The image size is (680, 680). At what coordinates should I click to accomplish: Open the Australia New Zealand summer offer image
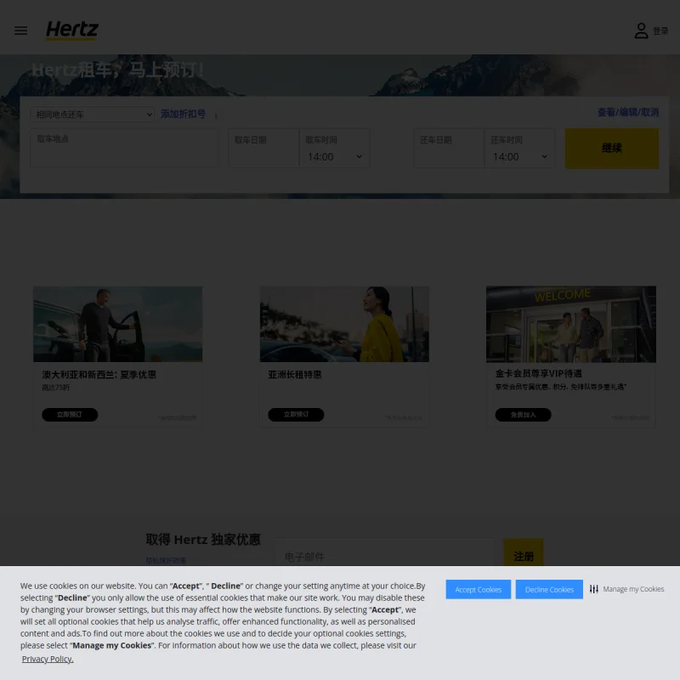[x=117, y=324]
